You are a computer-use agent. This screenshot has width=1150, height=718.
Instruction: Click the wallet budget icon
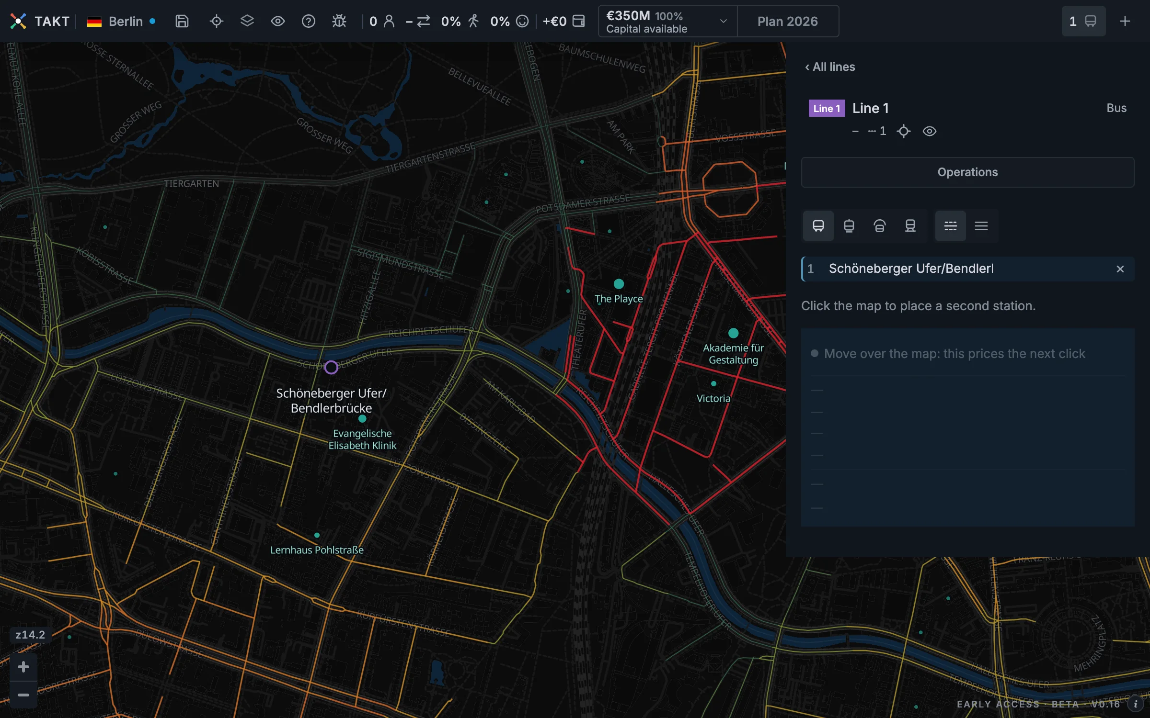click(x=579, y=21)
